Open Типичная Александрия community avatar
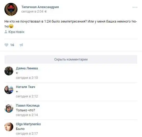This screenshot has width=142, height=137. point(11,9)
